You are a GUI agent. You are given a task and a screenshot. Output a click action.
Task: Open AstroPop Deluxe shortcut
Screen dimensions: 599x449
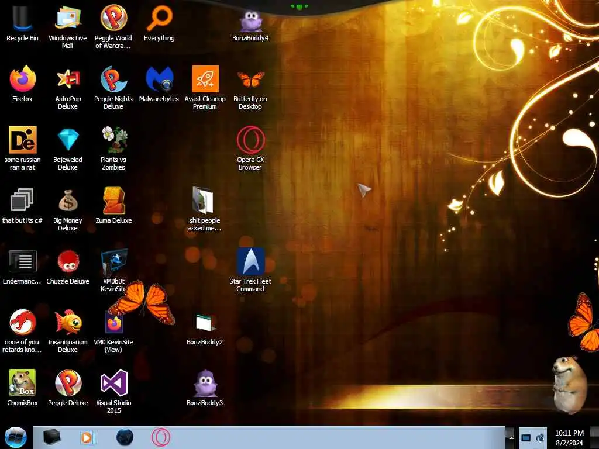point(68,88)
